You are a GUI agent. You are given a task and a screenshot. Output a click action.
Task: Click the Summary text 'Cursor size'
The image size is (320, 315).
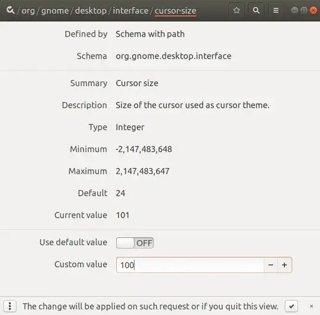(137, 83)
